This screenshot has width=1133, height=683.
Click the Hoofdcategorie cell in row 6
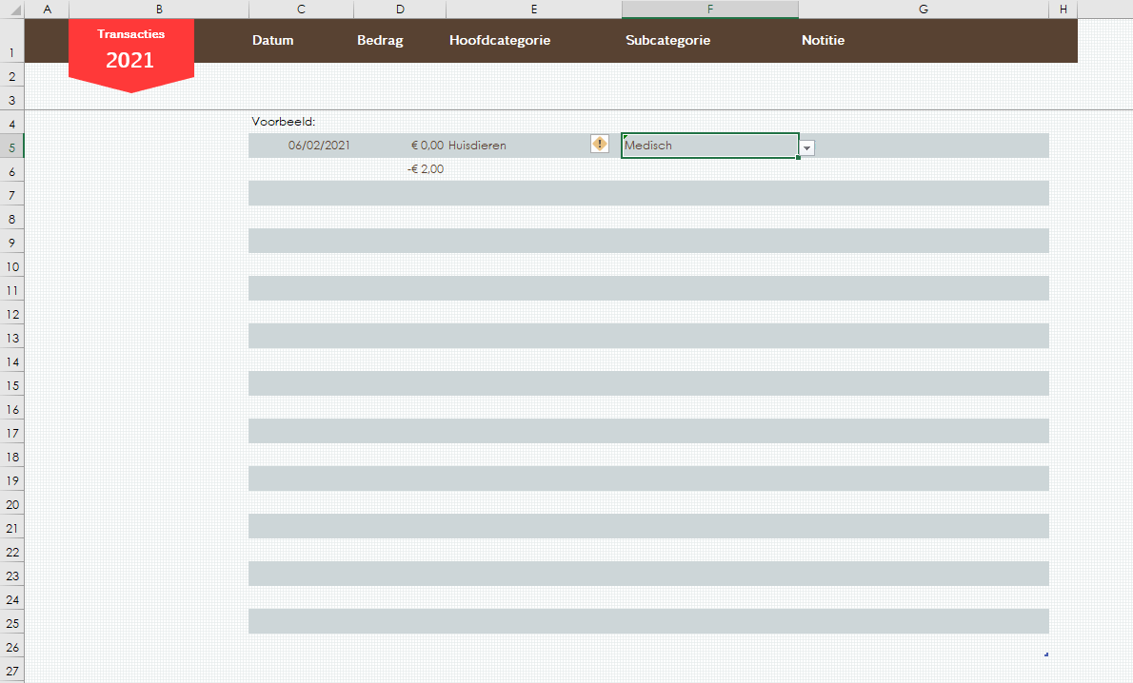pos(534,169)
